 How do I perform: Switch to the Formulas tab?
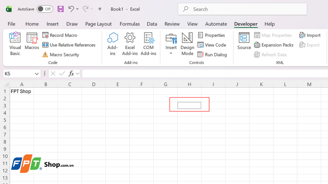pos(130,24)
